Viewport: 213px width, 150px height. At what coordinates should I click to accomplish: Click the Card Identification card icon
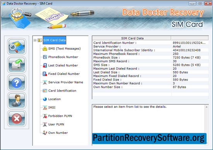pos(45,90)
